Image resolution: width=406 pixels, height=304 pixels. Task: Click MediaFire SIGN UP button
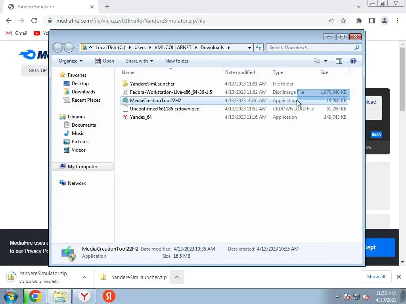point(35,70)
